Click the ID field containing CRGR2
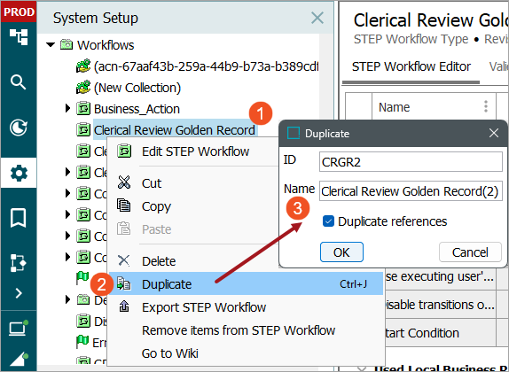The image size is (509, 372). [x=411, y=162]
